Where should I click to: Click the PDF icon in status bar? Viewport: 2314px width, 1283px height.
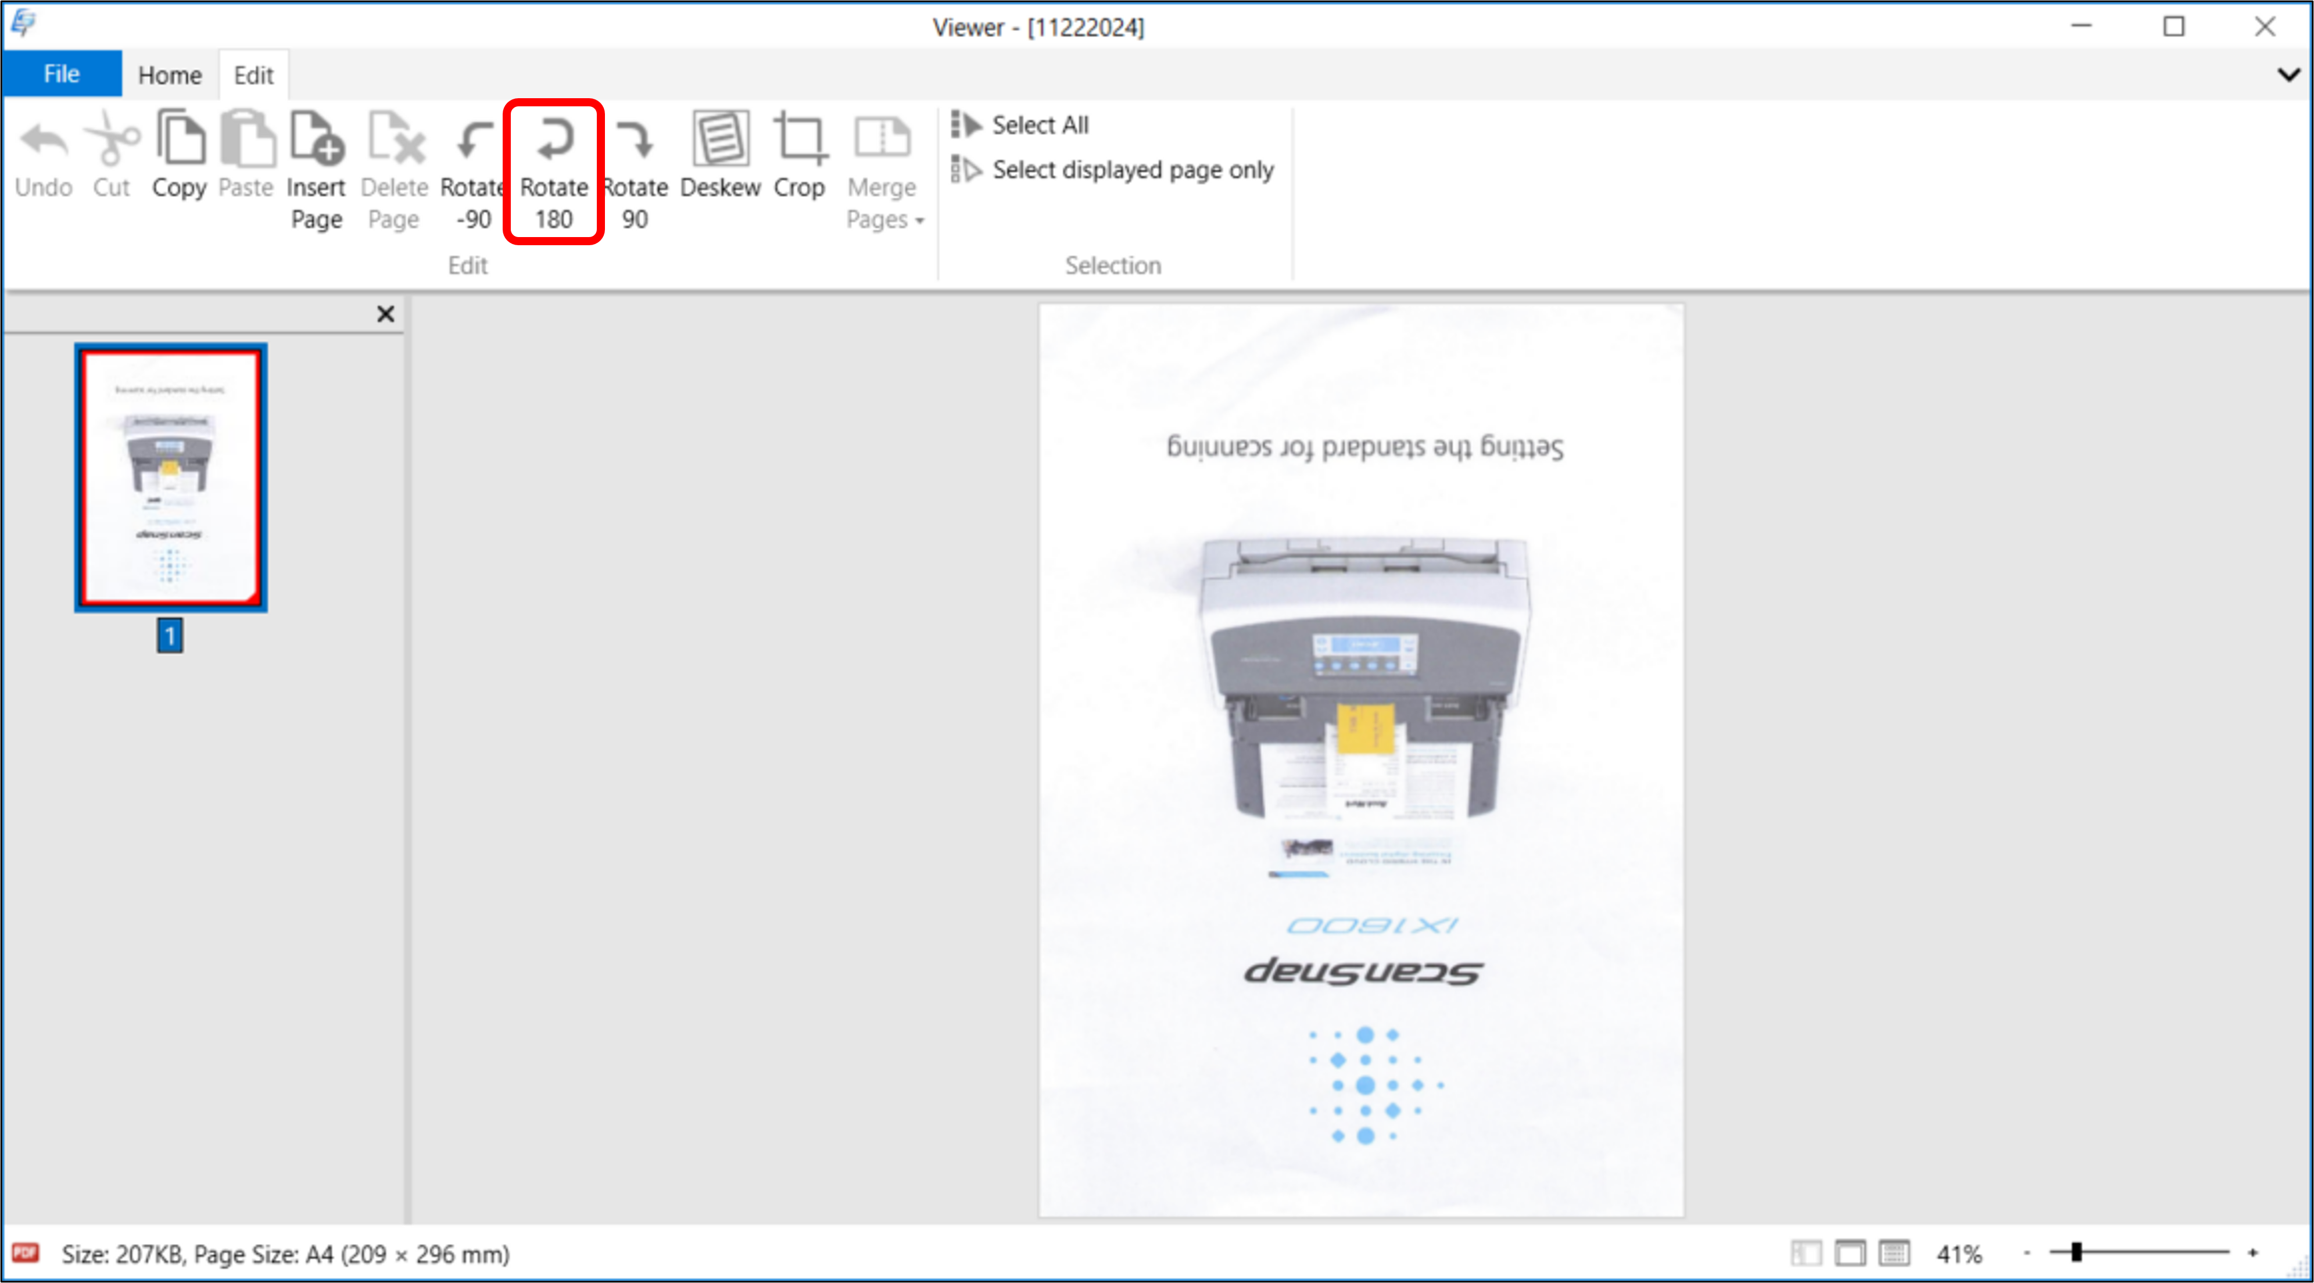click(25, 1253)
